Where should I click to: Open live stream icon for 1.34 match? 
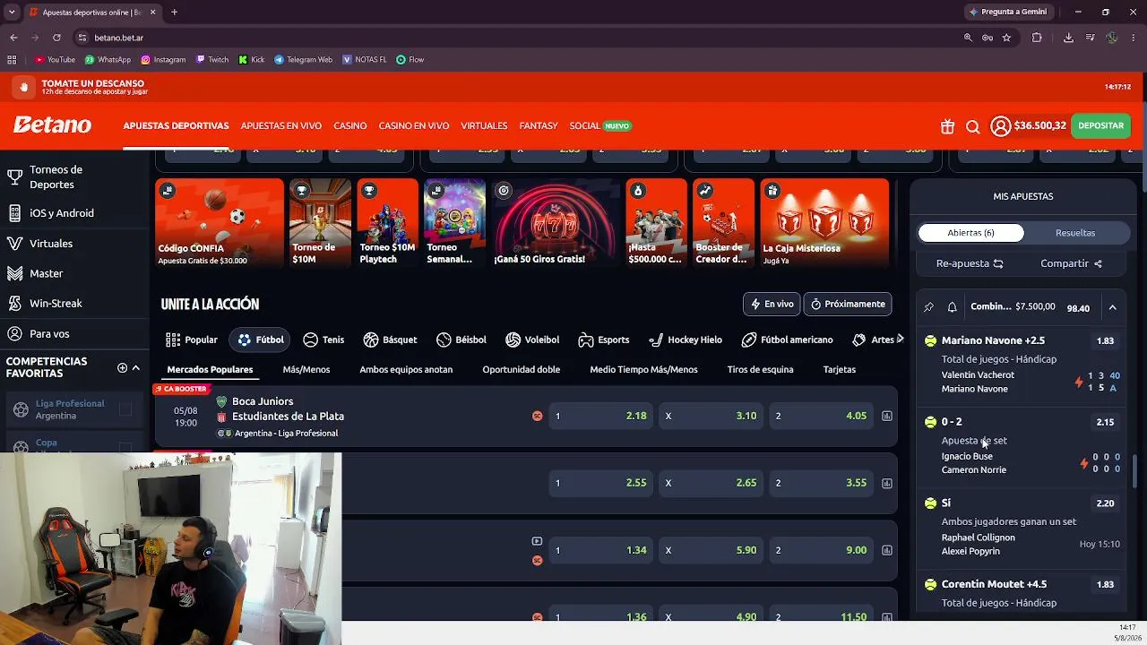537,541
